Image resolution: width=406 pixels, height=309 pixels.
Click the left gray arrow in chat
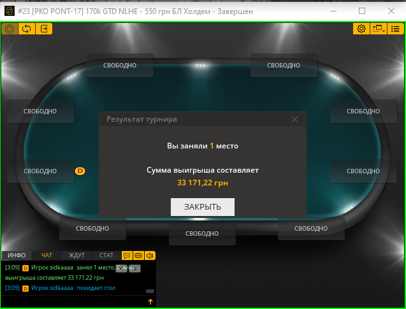[x=122, y=268]
